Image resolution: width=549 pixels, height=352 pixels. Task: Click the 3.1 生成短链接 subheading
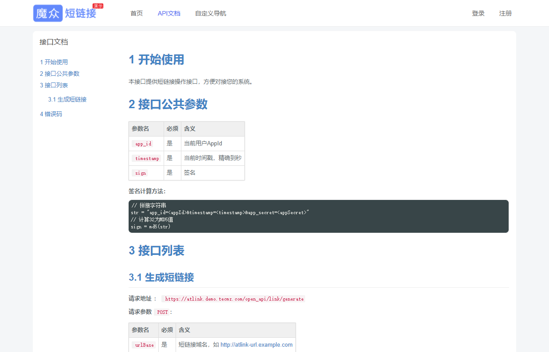pos(161,278)
